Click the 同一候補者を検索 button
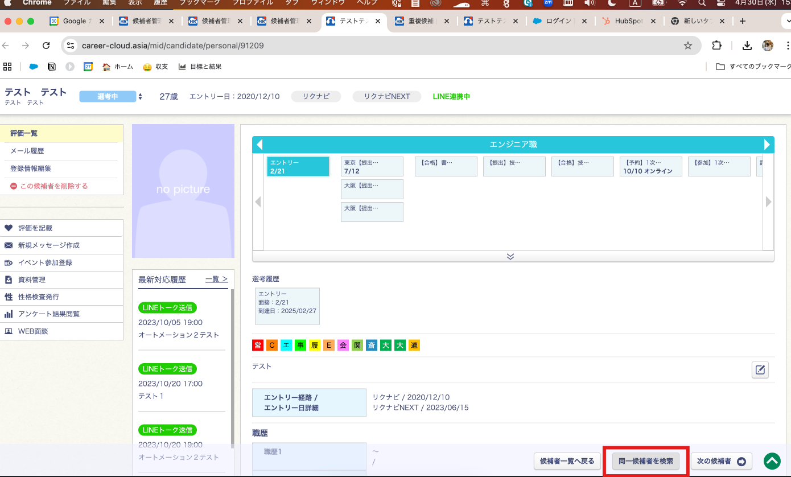The image size is (791, 477). point(646,461)
